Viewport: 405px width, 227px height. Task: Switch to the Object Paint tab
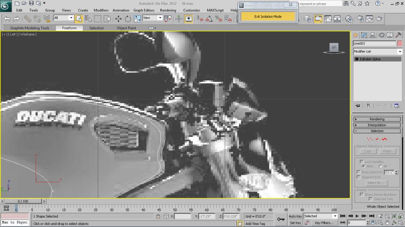pyautogui.click(x=126, y=28)
